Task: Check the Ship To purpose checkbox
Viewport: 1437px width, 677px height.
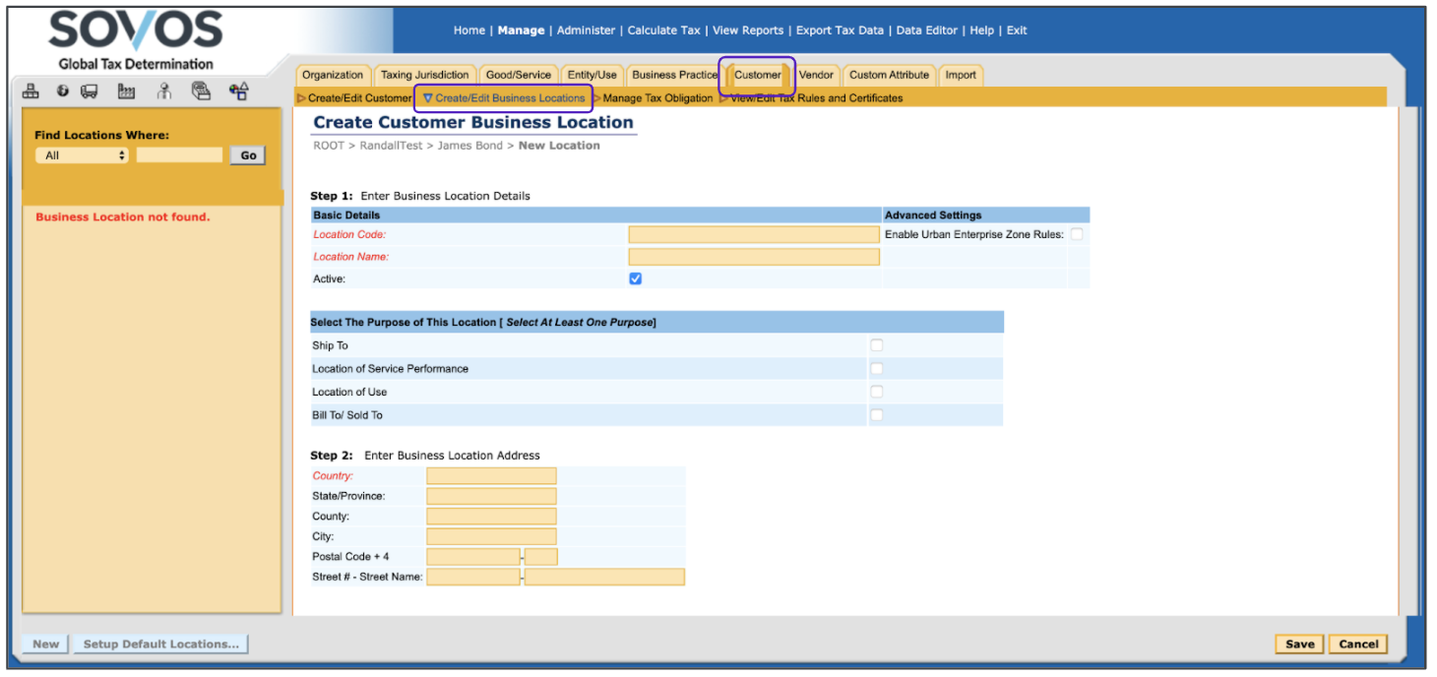Action: coord(876,345)
